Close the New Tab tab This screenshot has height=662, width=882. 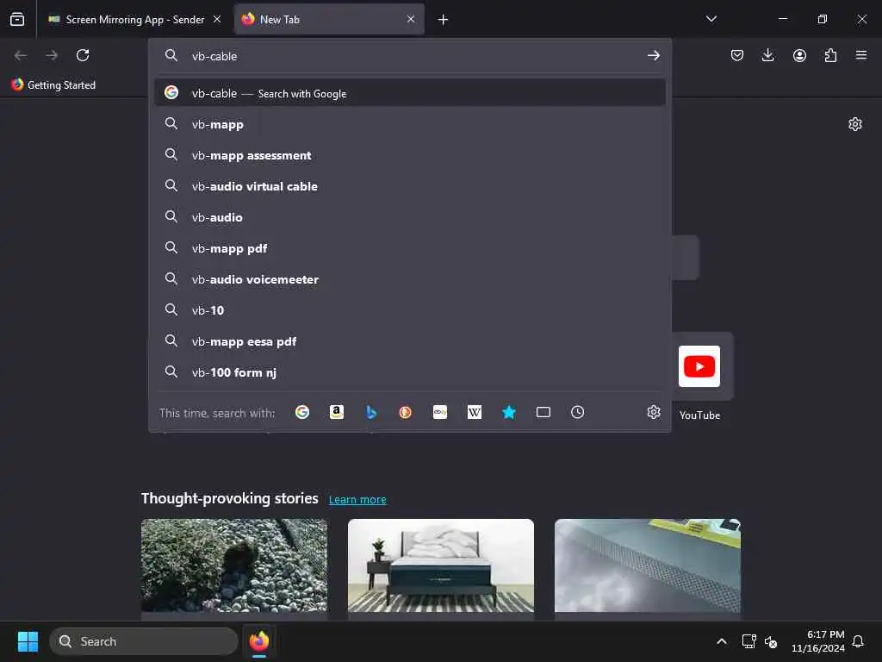pos(411,20)
